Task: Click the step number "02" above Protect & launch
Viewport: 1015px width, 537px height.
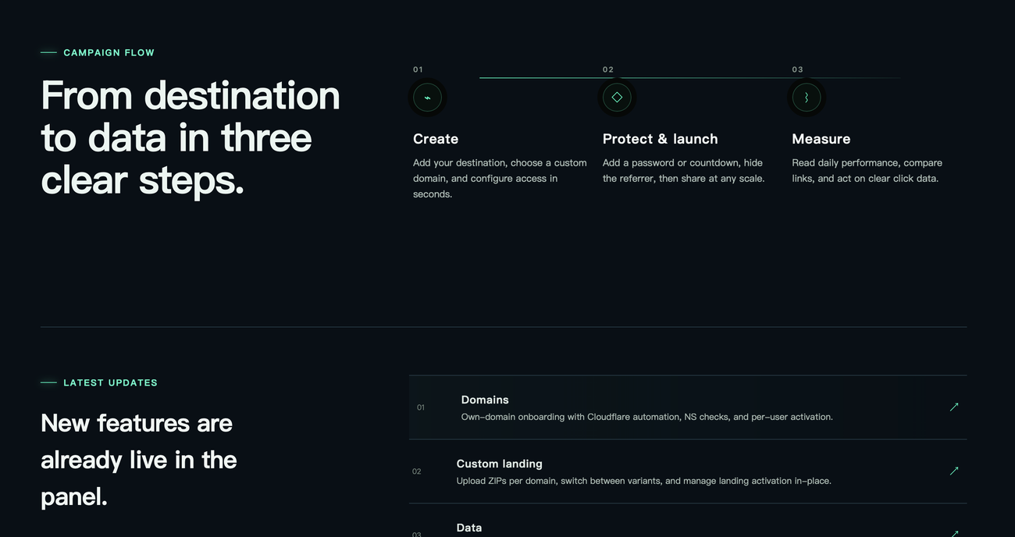Action: click(608, 69)
